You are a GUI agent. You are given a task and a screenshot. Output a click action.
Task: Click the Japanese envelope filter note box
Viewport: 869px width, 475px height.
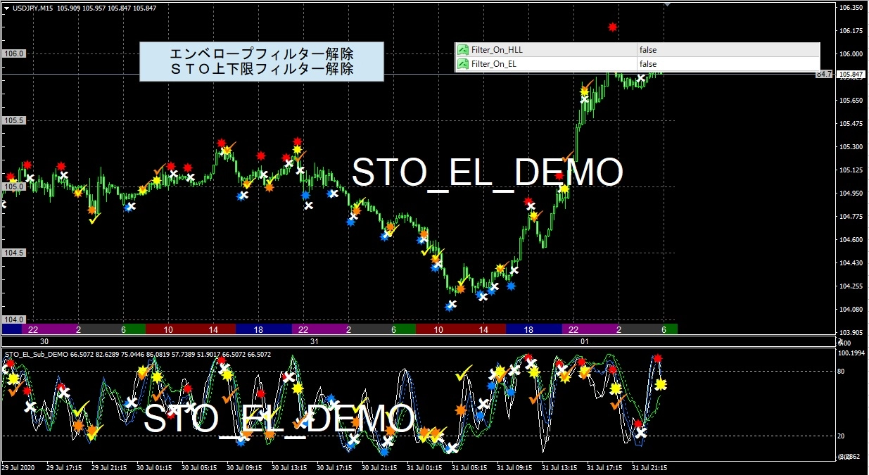(x=262, y=61)
